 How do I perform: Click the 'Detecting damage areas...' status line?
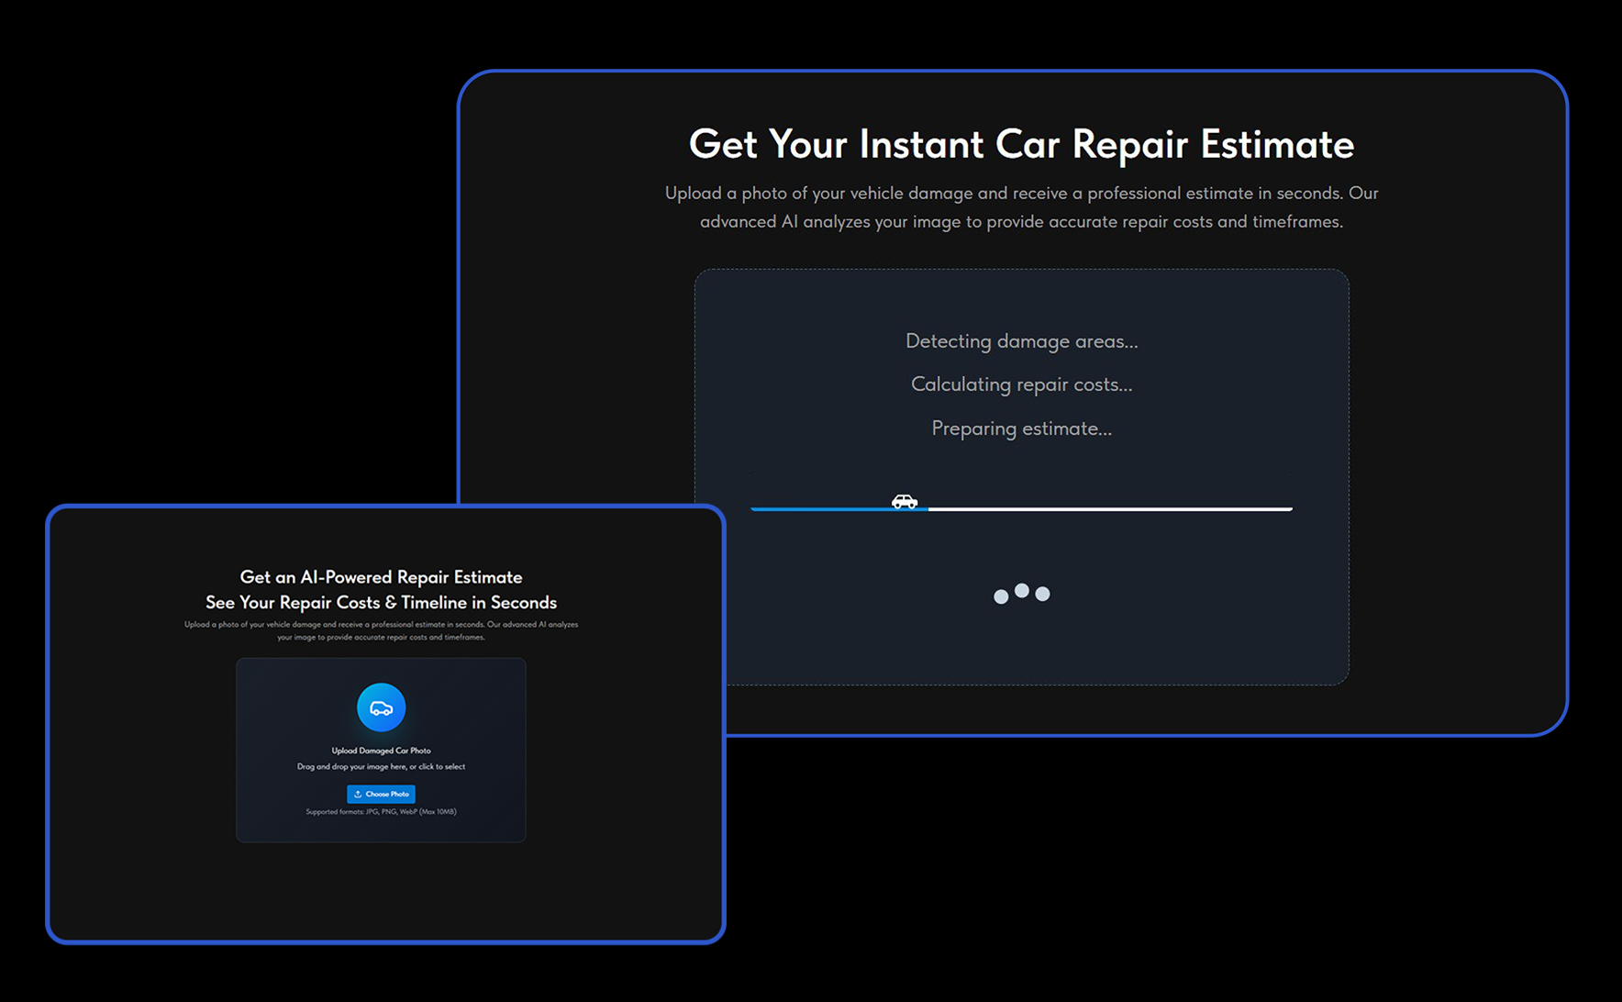1021,341
